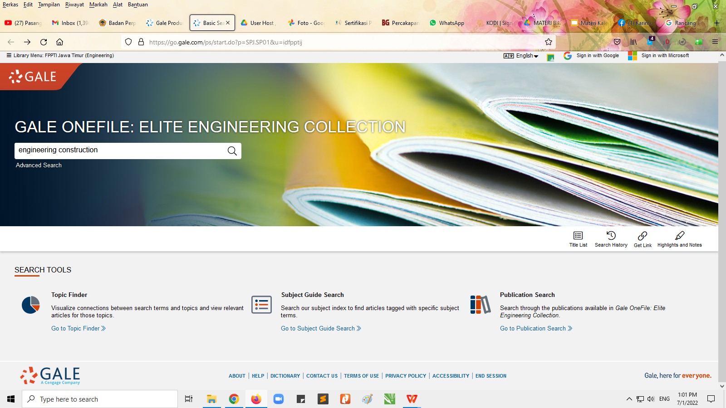The width and height of the screenshot is (726, 408).
Task: Open the Save to Pocket icon in the toolbar
Action: (x=617, y=42)
